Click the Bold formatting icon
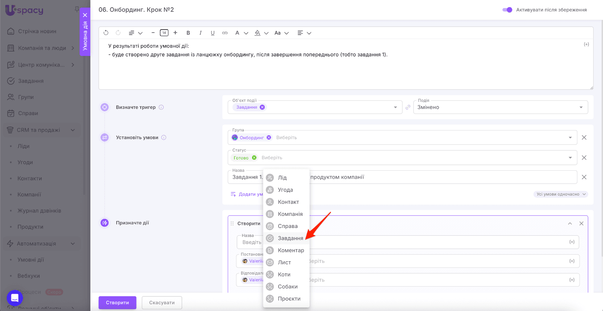This screenshot has width=603, height=311. click(188, 33)
